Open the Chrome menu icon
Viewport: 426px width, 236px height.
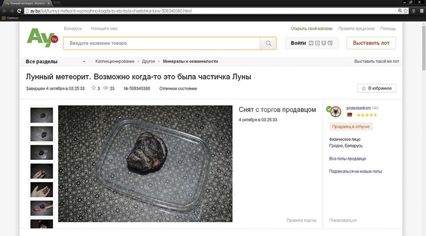point(422,11)
